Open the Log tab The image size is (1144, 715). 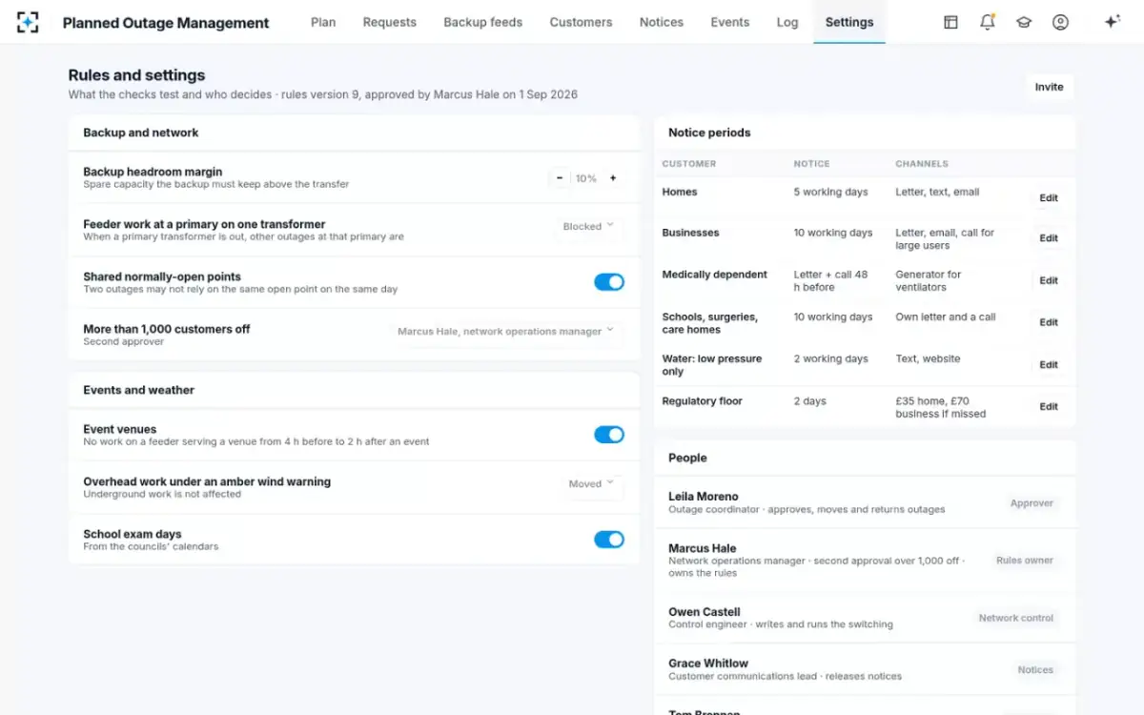787,22
